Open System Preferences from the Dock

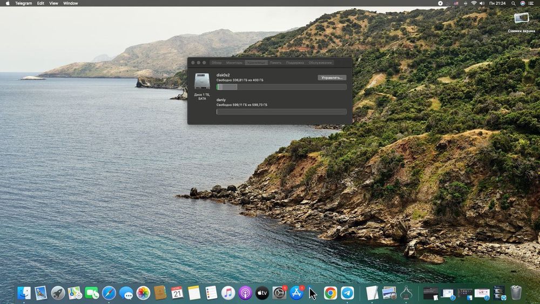(279, 293)
